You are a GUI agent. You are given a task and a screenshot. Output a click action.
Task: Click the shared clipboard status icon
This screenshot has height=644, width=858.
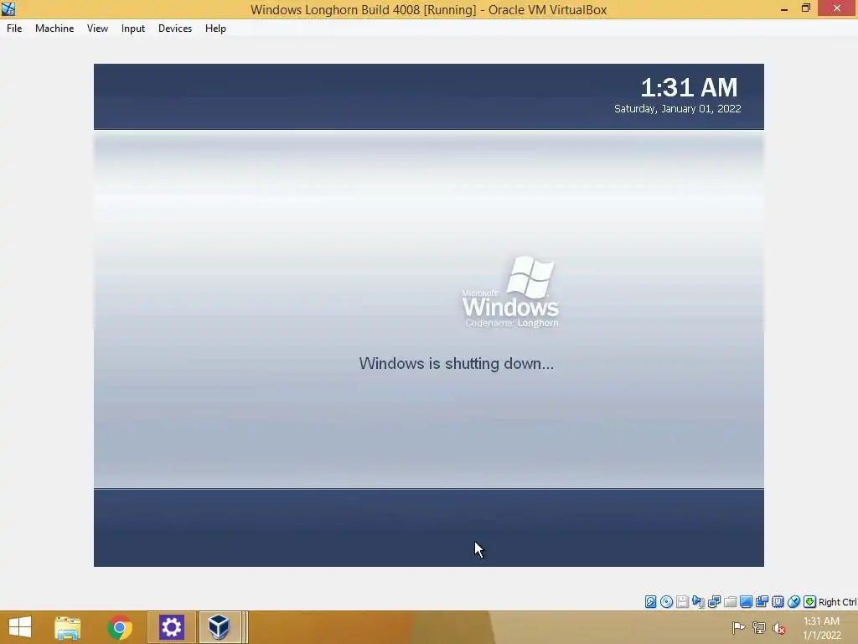pos(762,602)
